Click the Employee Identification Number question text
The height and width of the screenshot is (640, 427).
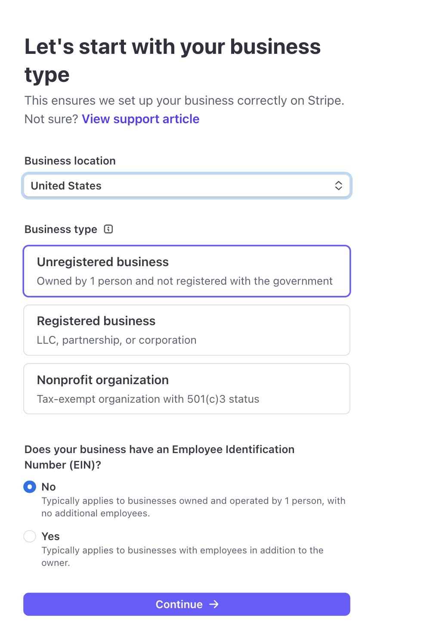point(159,457)
